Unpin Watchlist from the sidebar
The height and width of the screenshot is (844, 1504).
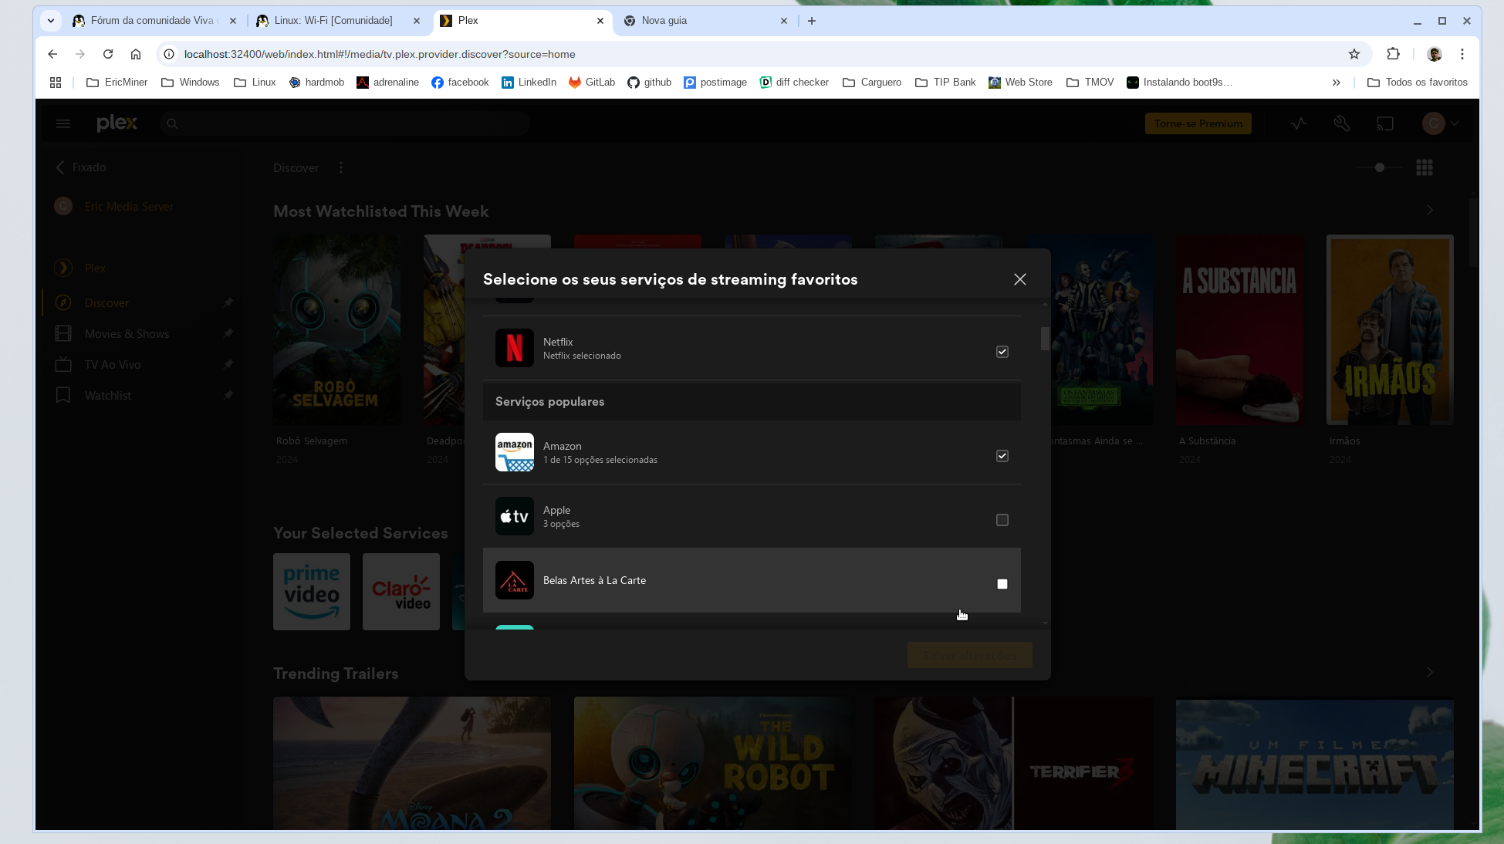tap(228, 395)
